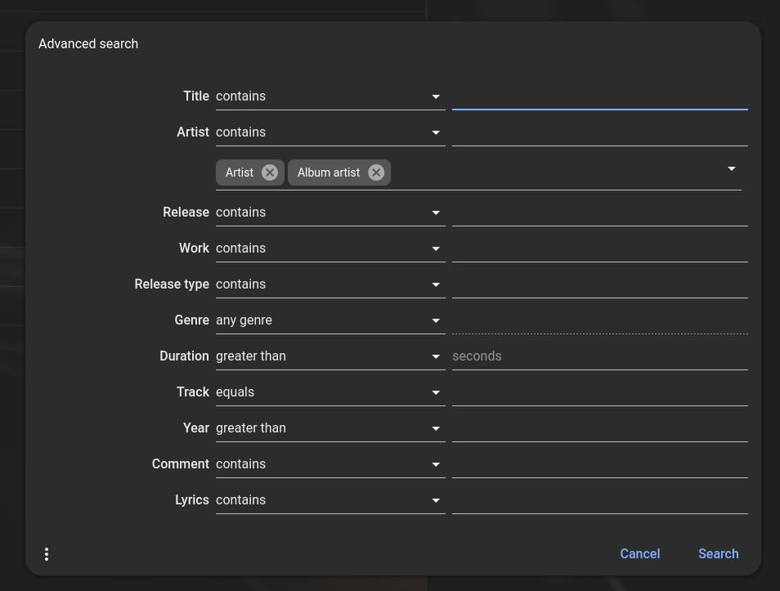Open the Comment condition dropdown
The image size is (780, 591).
point(329,464)
